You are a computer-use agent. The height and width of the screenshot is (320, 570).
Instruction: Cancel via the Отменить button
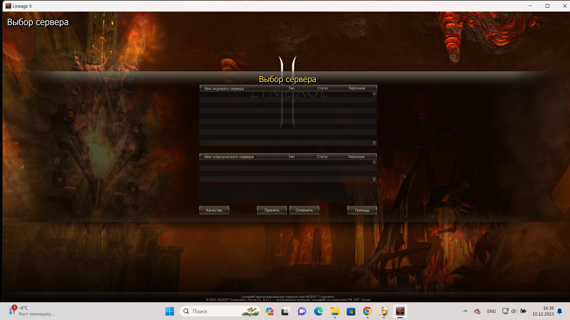[304, 210]
